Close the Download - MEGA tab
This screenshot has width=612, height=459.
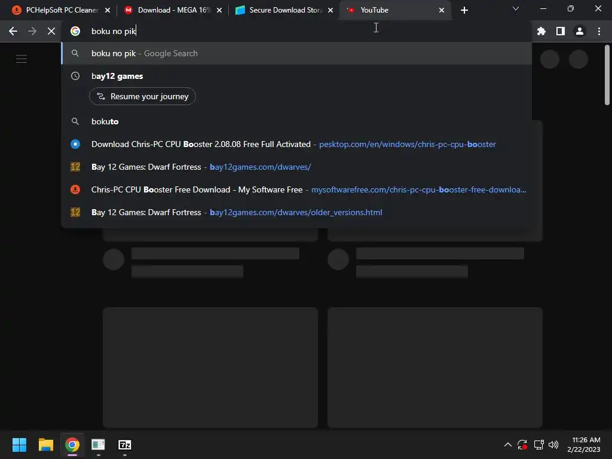(x=219, y=10)
